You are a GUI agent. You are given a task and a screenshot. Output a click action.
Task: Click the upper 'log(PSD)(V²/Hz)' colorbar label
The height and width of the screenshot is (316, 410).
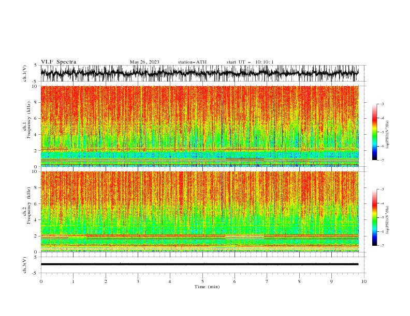tap(387, 135)
